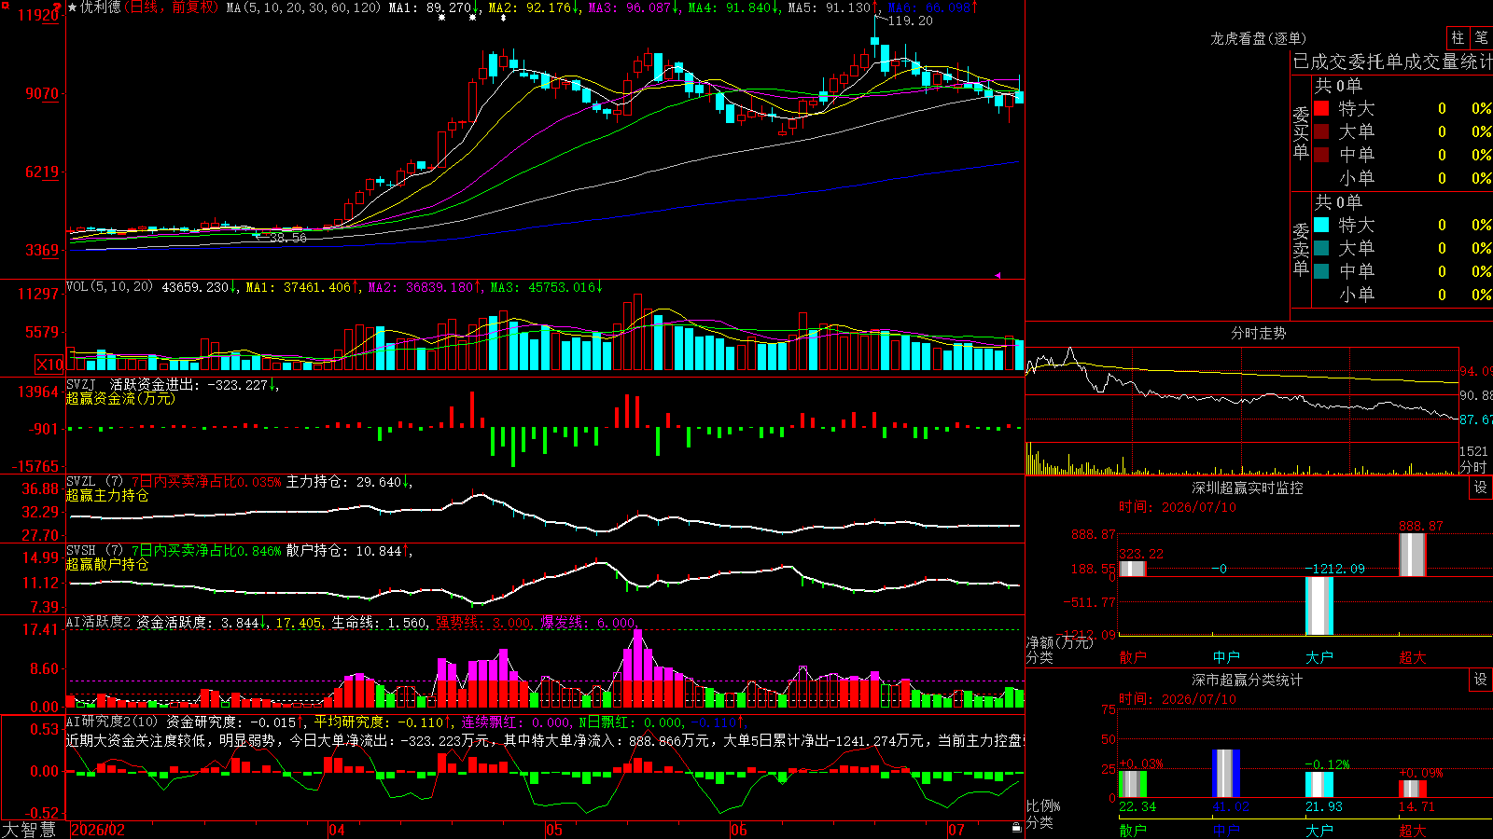Select the AI活跃度2 indicator name
Image resolution: width=1493 pixels, height=839 pixels.
[x=99, y=622]
